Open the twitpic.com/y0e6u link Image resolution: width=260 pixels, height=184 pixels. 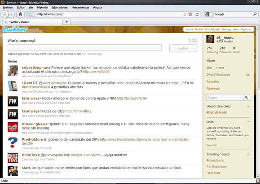83,155
